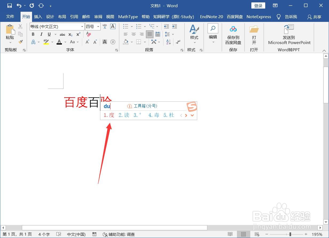329x238 pixels.
Task: Toggle superscript x²
Action: point(78,34)
